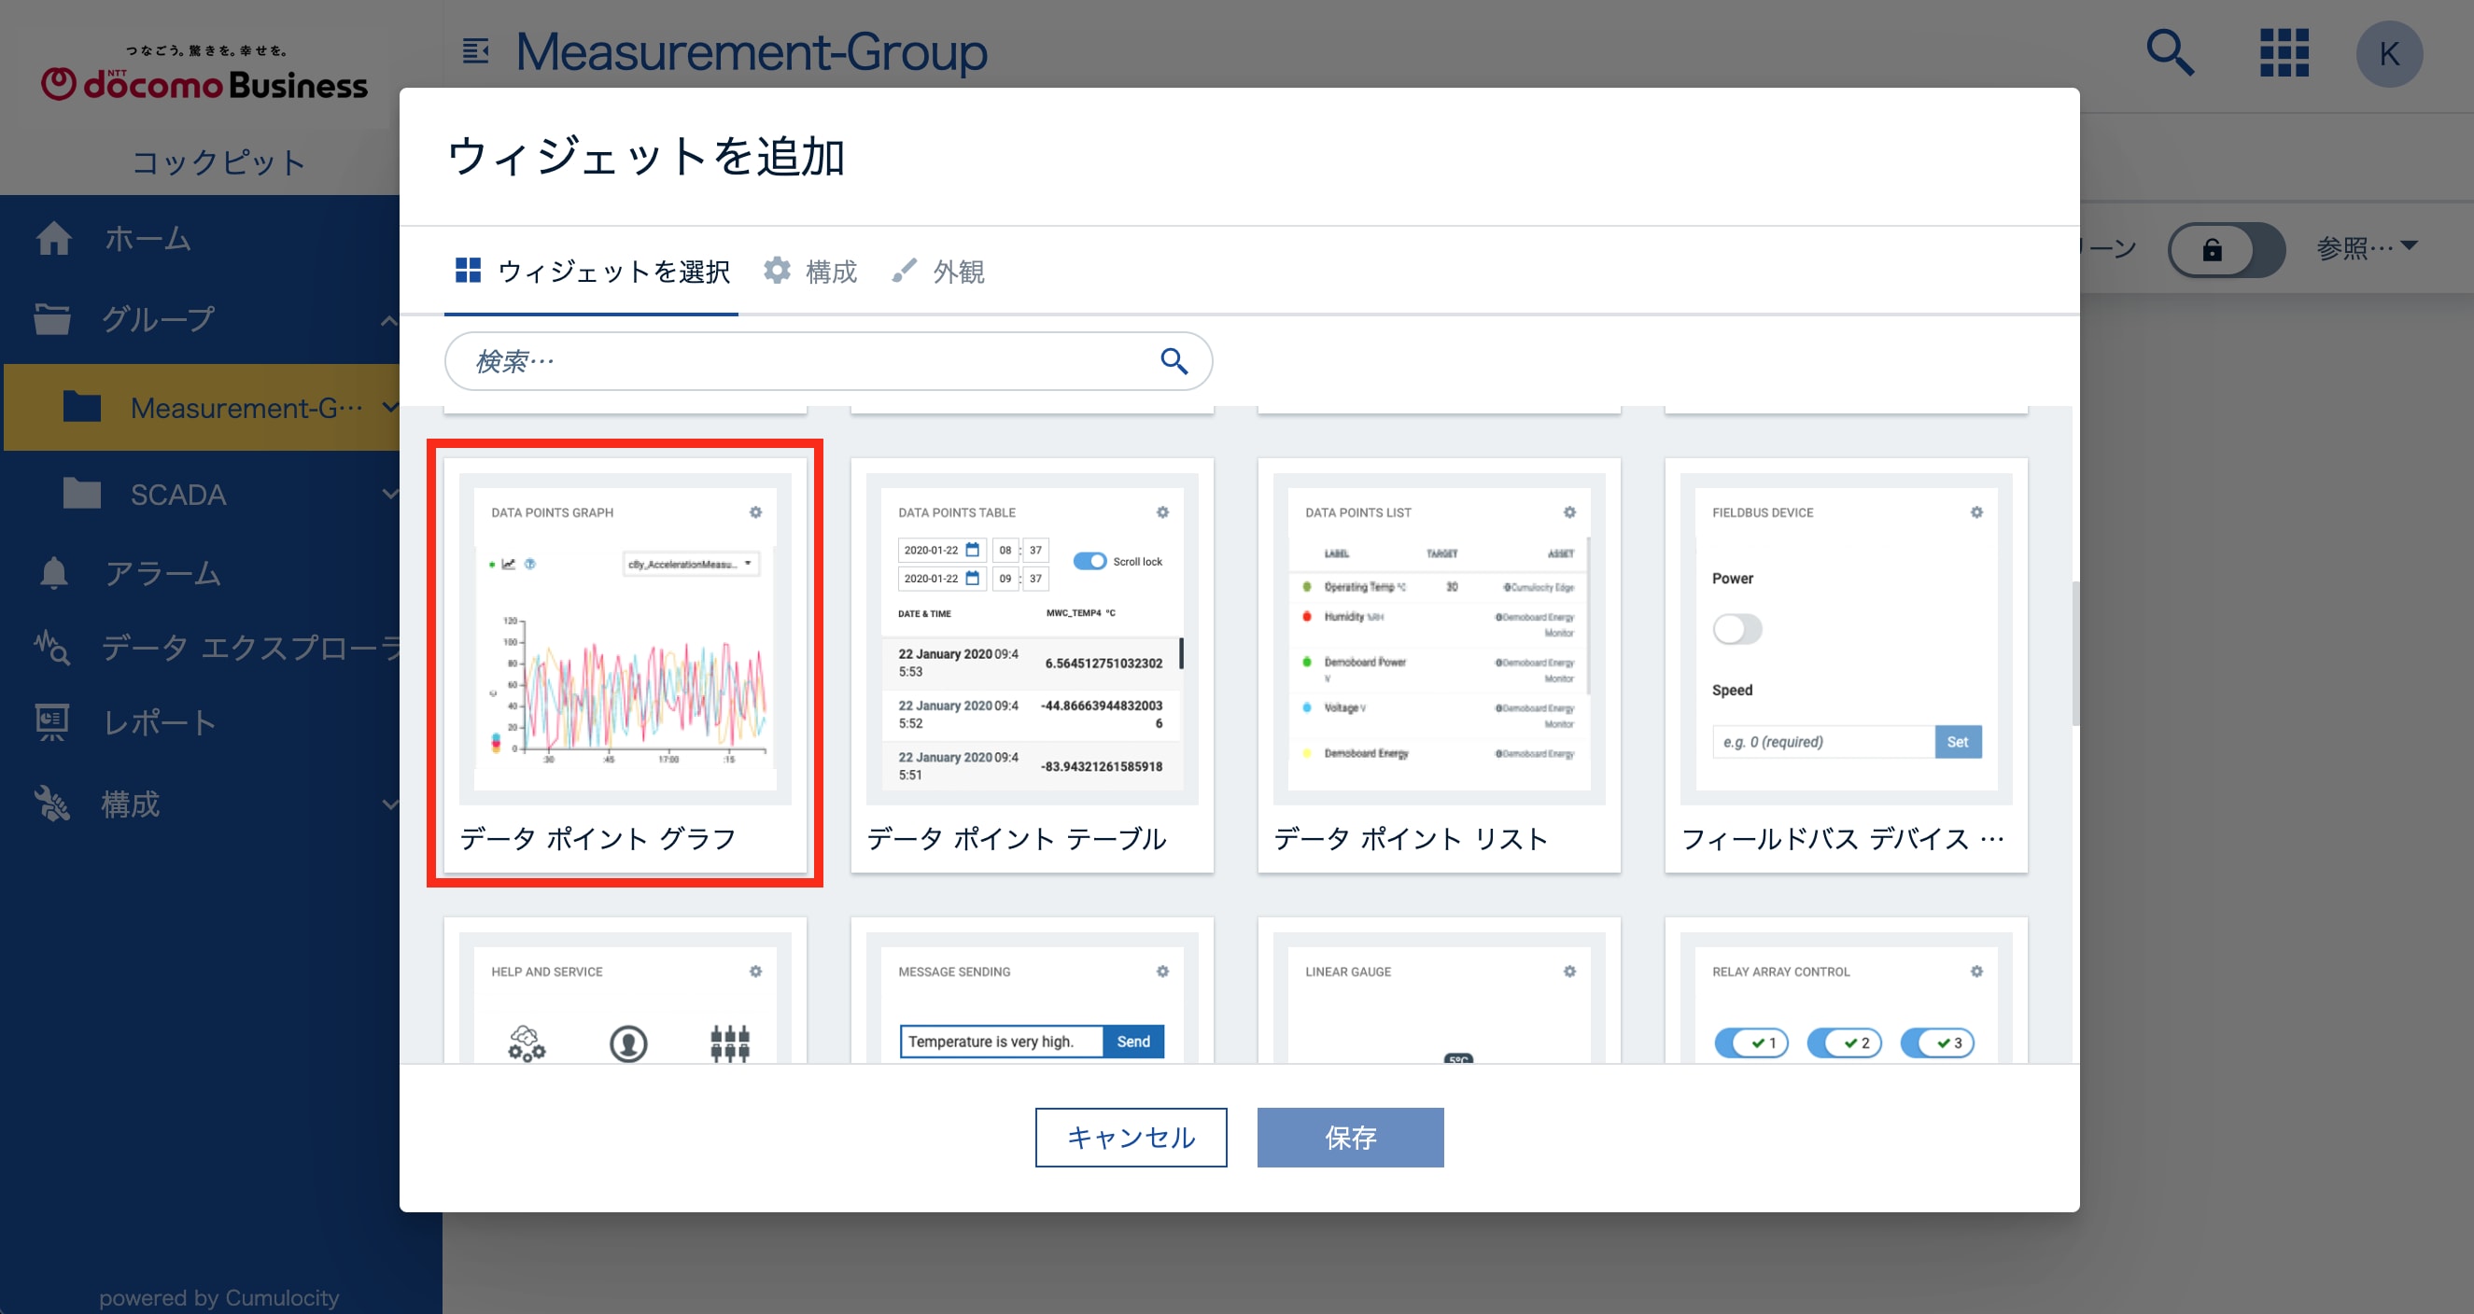Switch to the 外観 tab

[938, 272]
